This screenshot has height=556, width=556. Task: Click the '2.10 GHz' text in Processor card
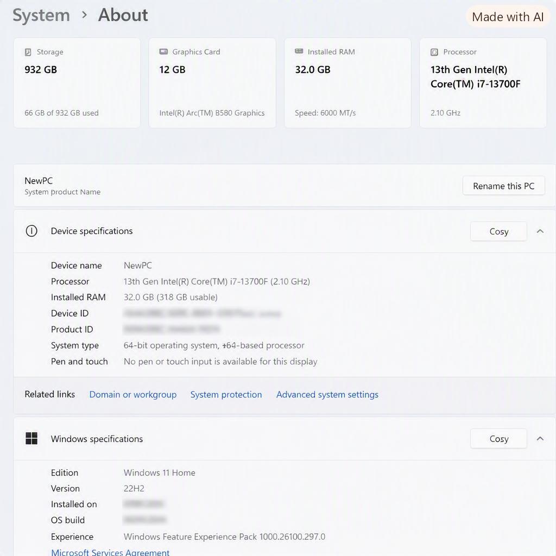[445, 113]
